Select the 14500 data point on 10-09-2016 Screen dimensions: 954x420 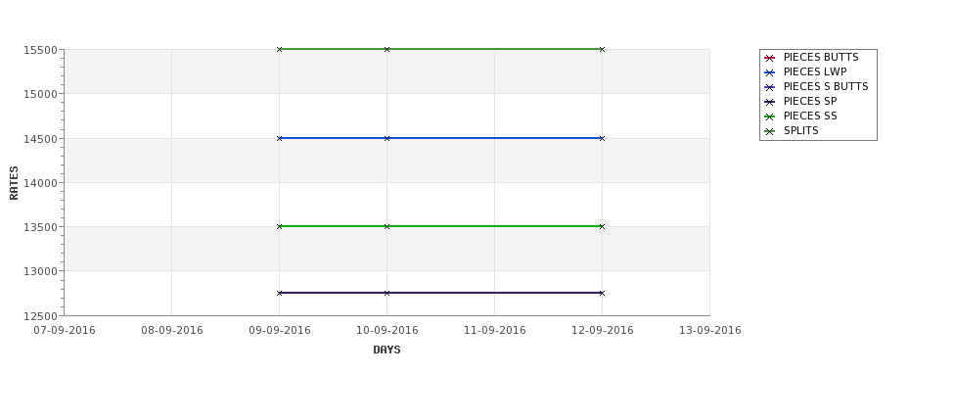tap(386, 138)
